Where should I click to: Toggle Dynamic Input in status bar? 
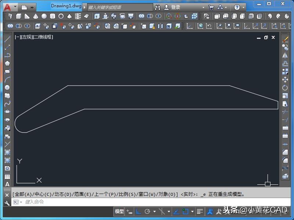(129, 212)
